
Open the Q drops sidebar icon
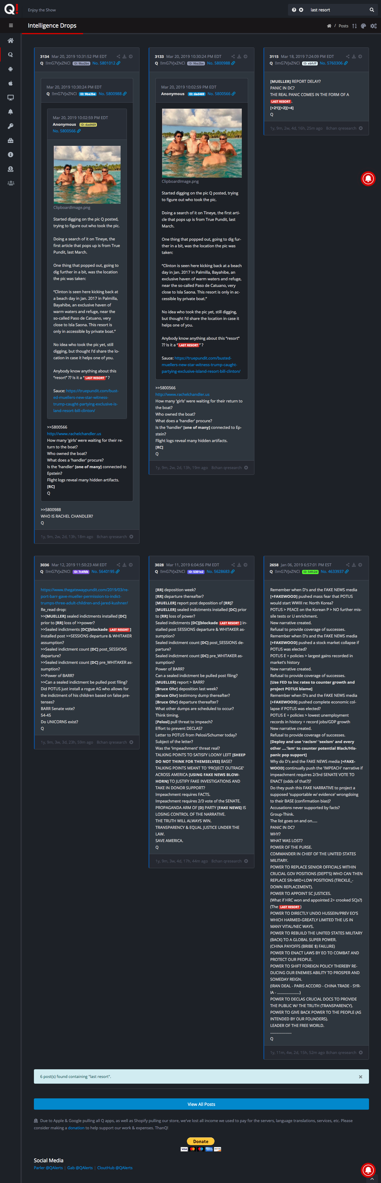tap(10, 55)
